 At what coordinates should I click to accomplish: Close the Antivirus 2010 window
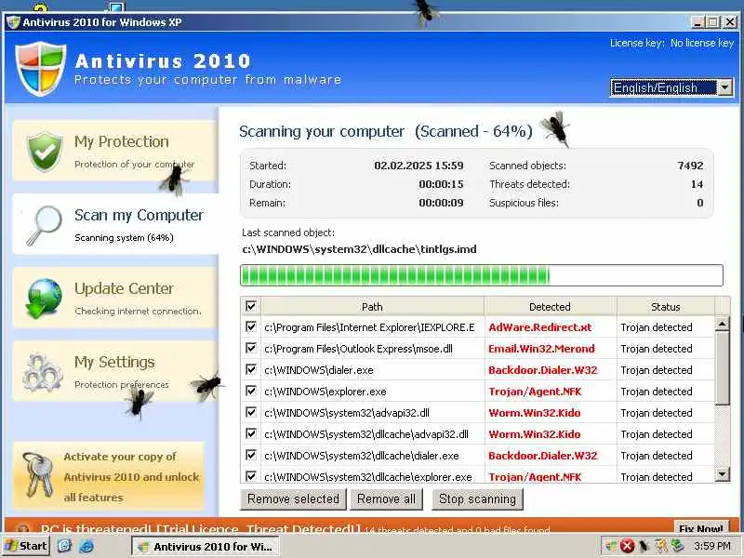tap(730, 21)
